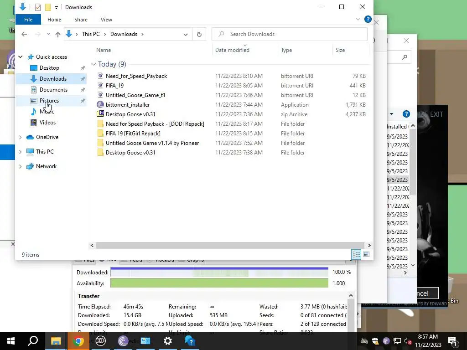Open the Home ribbon tab
The width and height of the screenshot is (467, 350).
tap(54, 20)
